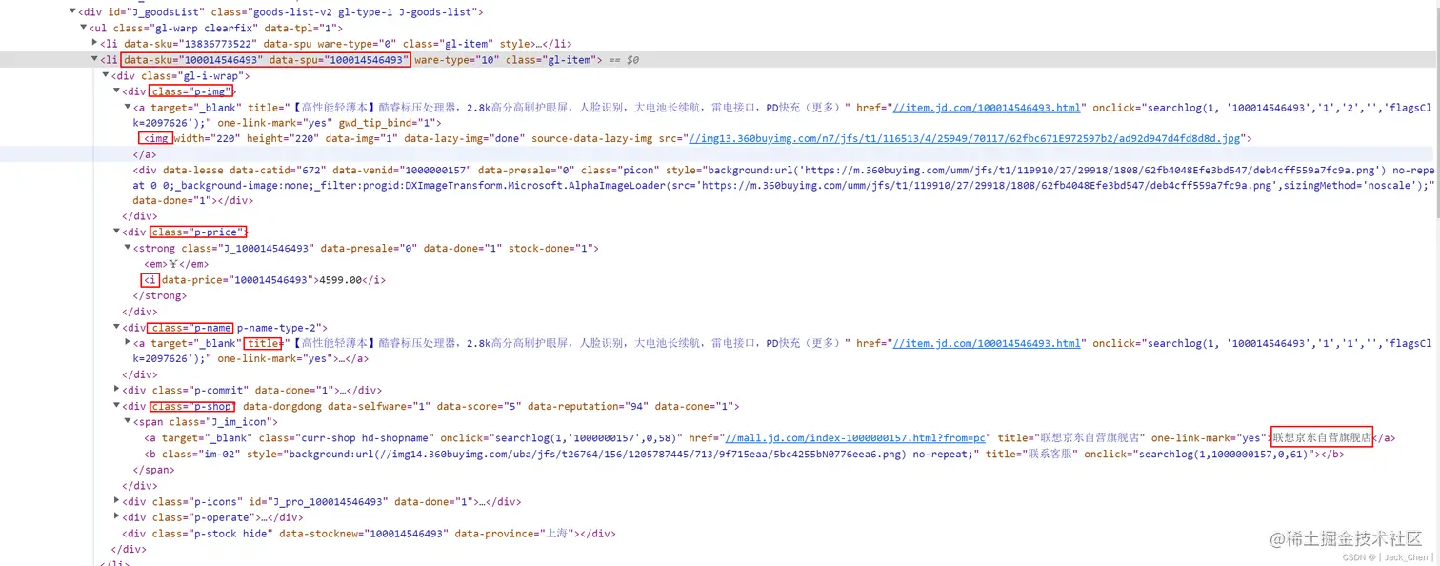Collapse the anchor inside p-img div
The image size is (1440, 566).
click(x=128, y=108)
